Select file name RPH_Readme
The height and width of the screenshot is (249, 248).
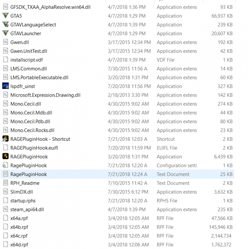[x=25, y=183]
